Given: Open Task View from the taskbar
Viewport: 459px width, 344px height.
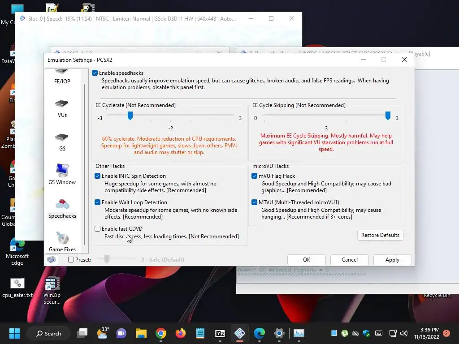Looking at the screenshot, I should 82,333.
